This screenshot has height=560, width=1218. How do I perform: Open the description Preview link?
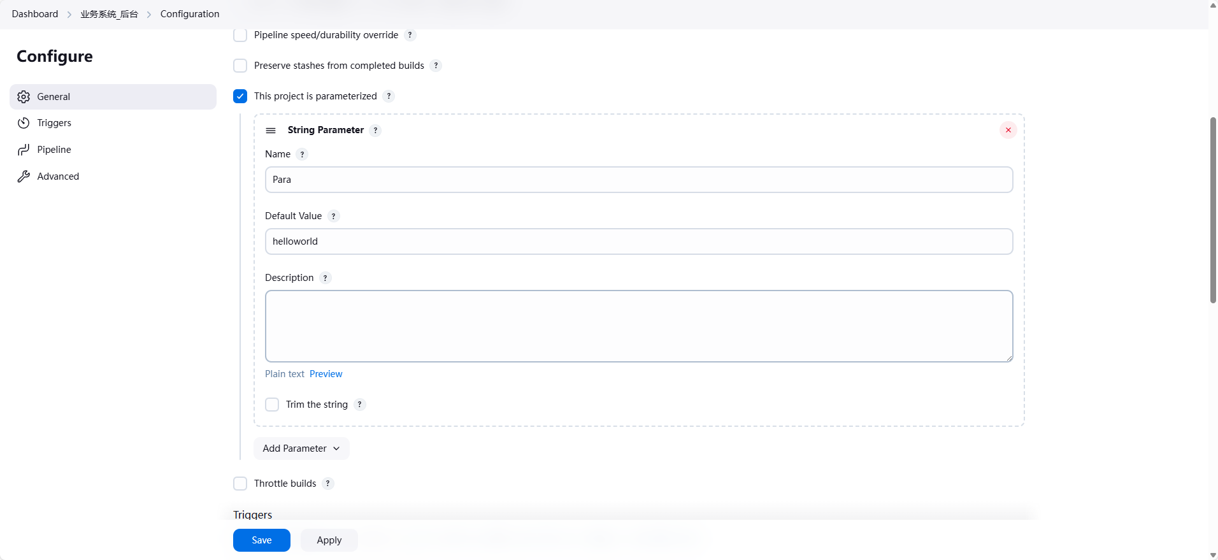pyautogui.click(x=326, y=374)
